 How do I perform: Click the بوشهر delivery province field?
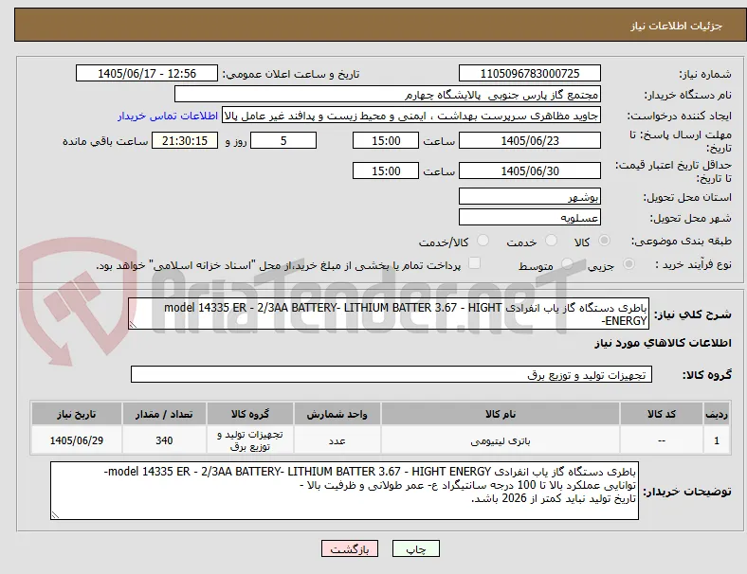click(529, 197)
